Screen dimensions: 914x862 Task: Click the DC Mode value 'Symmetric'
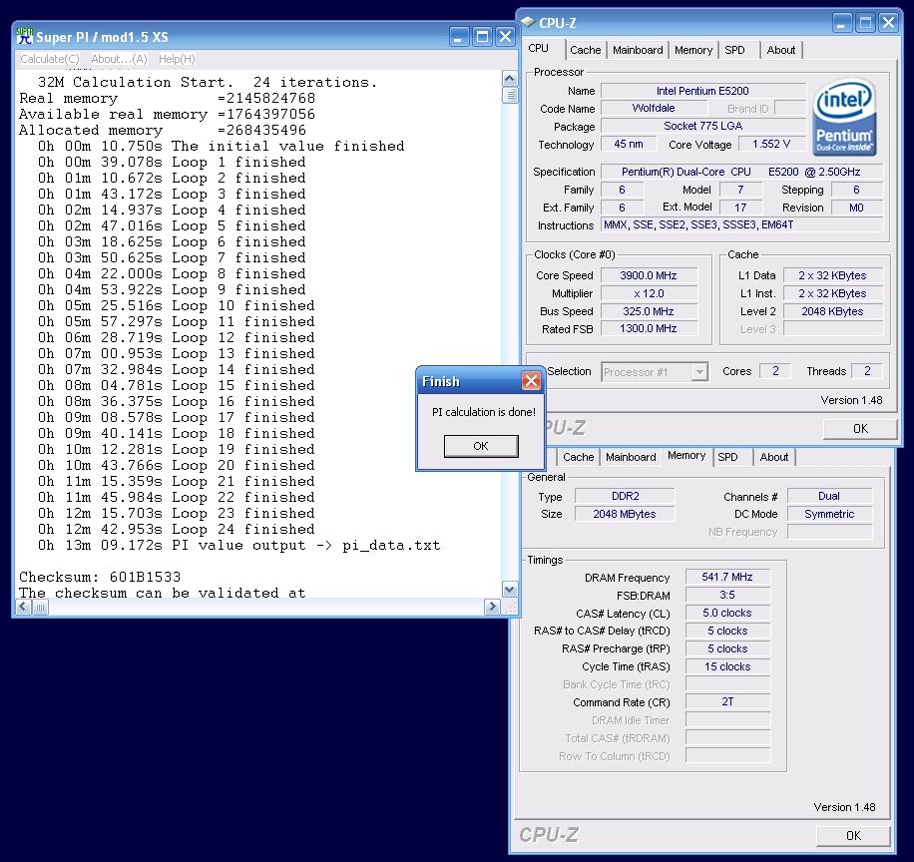pos(829,514)
